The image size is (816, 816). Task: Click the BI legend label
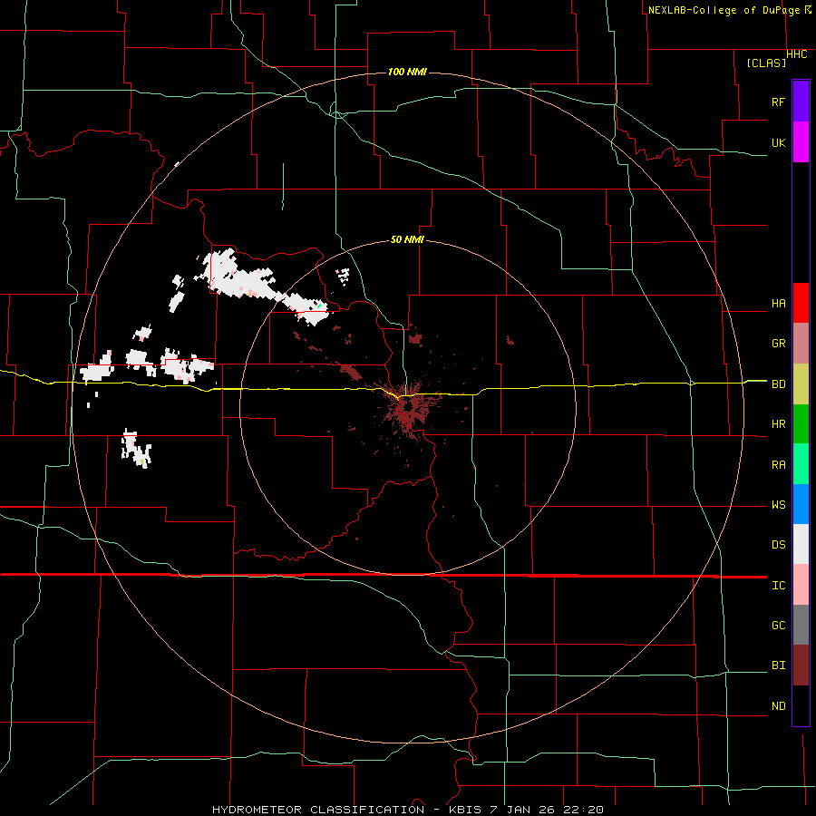[x=778, y=665]
